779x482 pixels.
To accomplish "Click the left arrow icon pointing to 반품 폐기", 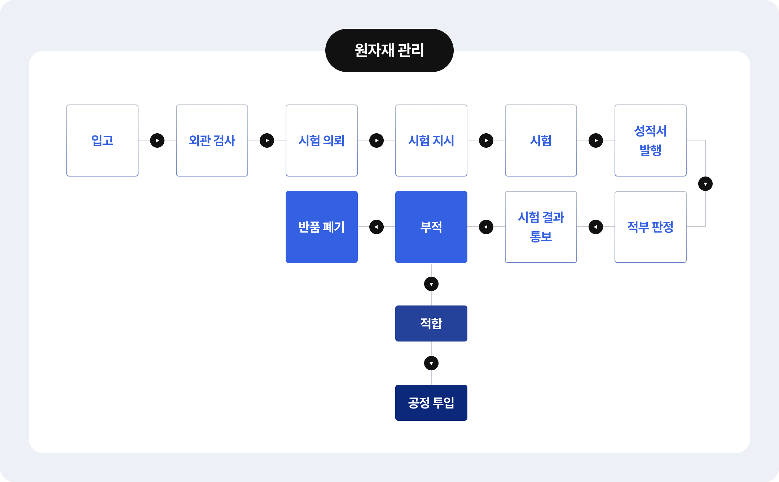I will [377, 227].
